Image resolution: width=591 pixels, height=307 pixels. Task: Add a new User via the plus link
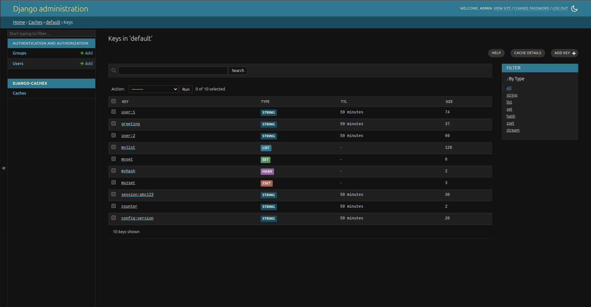(86, 64)
